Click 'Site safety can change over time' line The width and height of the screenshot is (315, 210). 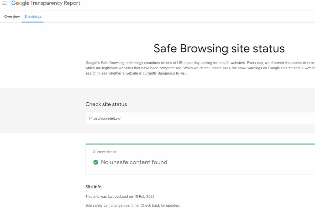point(133,205)
